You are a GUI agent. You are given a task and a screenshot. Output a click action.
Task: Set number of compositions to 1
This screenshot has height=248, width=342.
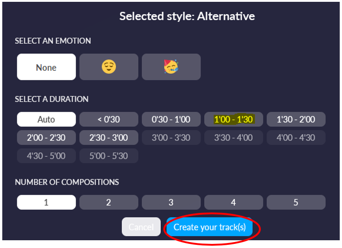click(47, 202)
